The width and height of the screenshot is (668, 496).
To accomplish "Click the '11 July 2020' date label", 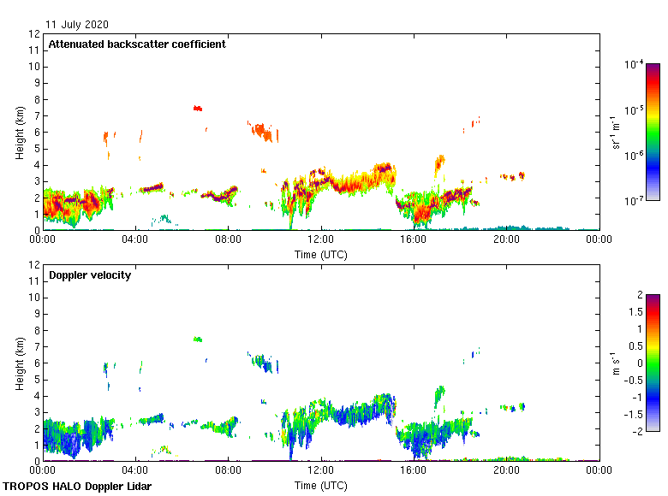I will 78,25.
